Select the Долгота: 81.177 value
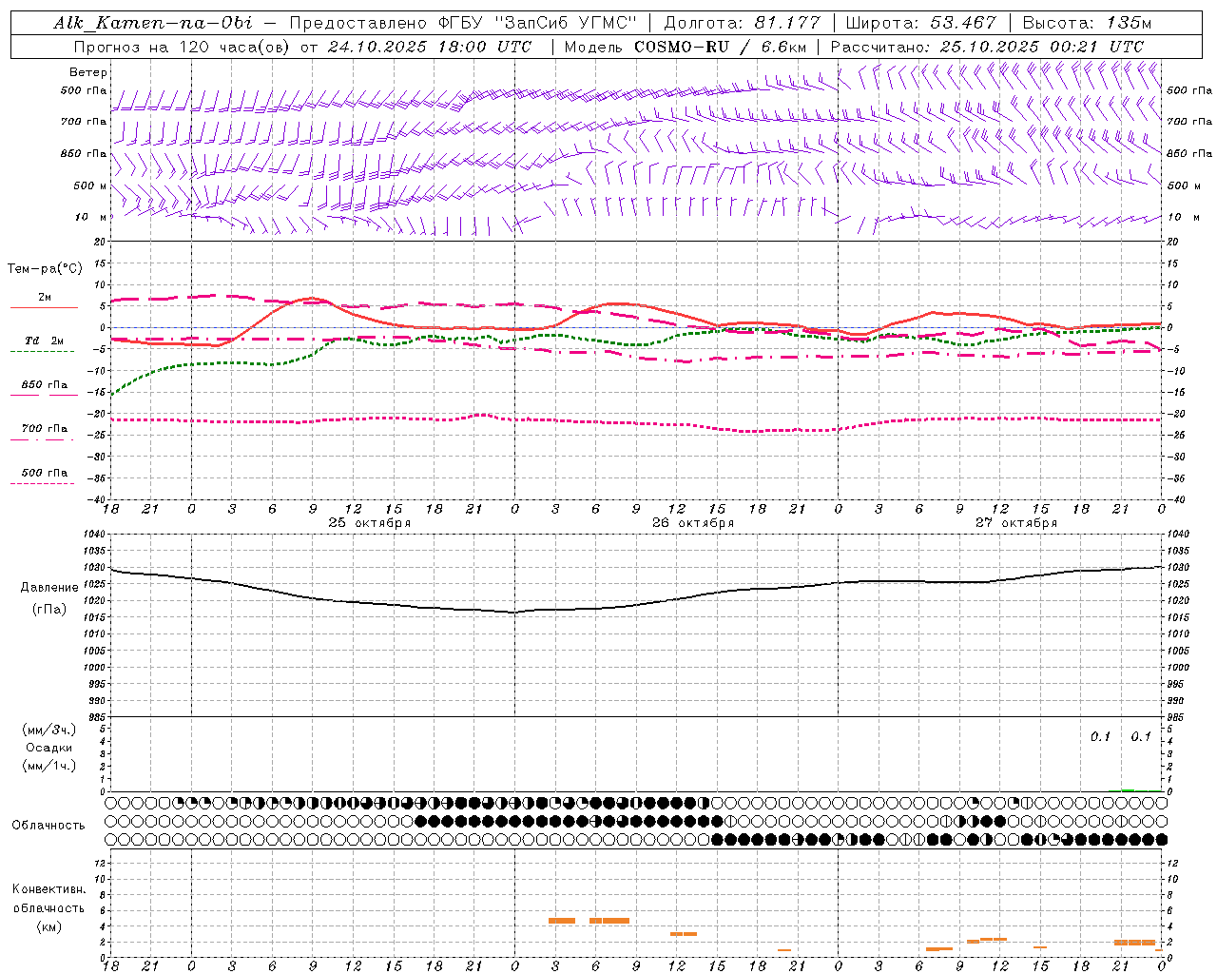Viewport: 1217px width, 974px height. coord(742,23)
